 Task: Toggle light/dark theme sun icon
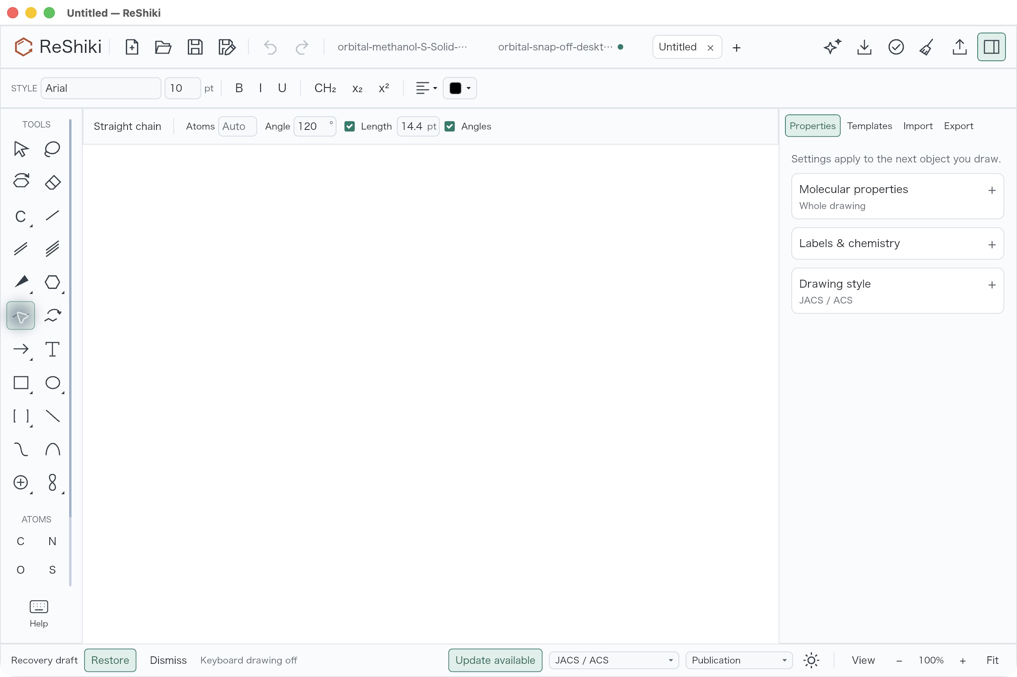[x=811, y=660]
